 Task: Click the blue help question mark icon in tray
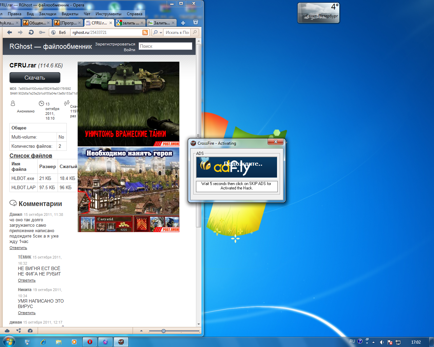(x=360, y=341)
